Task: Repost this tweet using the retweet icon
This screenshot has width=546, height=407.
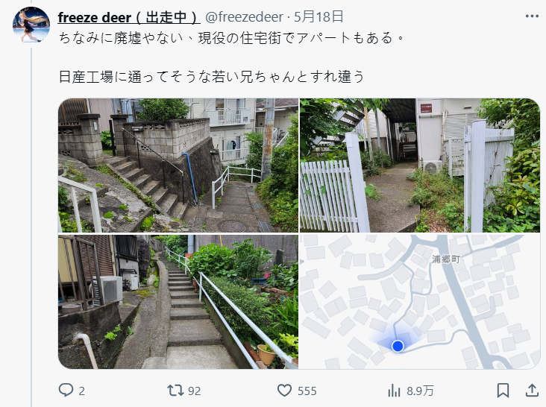Action: coord(175,391)
